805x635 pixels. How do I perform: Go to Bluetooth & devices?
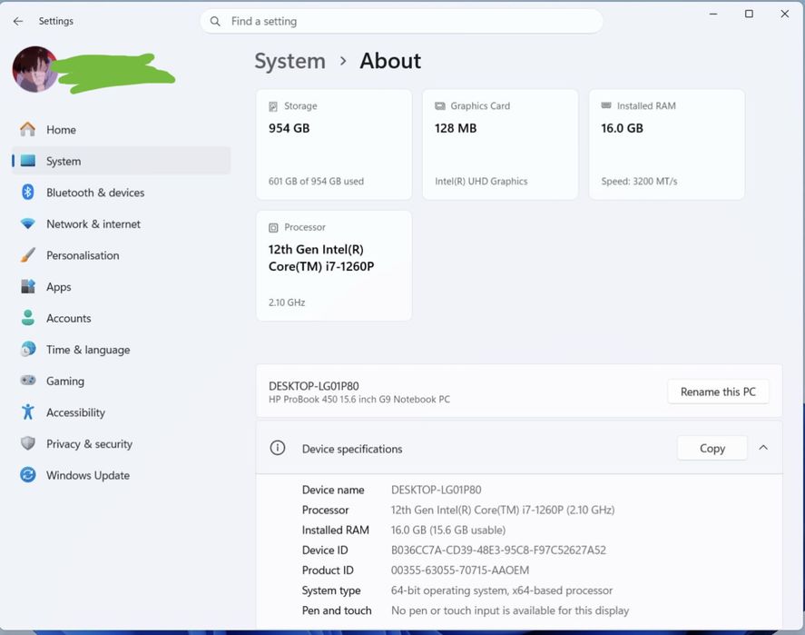pyautogui.click(x=122, y=193)
